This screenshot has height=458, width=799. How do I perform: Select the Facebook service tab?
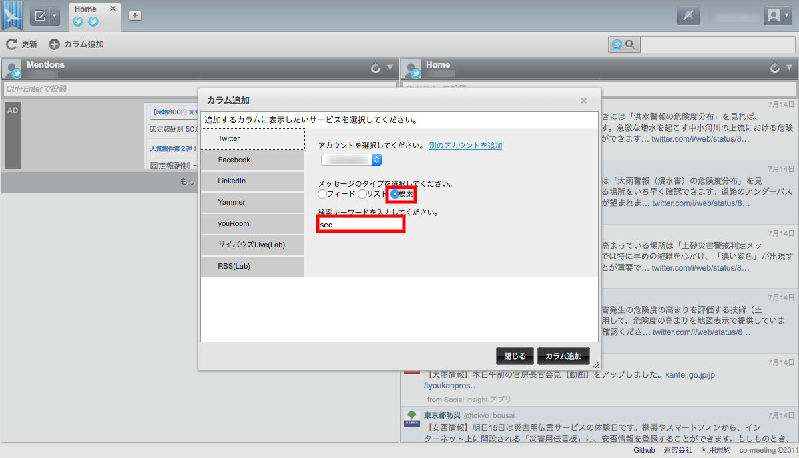[253, 160]
